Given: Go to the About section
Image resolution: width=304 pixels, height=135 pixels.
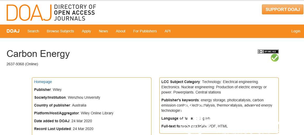Looking at the screenshot, I should point(121,31).
